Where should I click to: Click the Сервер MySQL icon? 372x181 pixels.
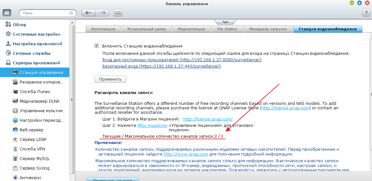coord(15,158)
